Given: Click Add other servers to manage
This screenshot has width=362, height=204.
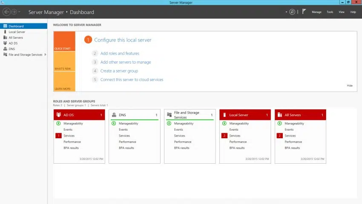Looking at the screenshot, I should coord(126,62).
